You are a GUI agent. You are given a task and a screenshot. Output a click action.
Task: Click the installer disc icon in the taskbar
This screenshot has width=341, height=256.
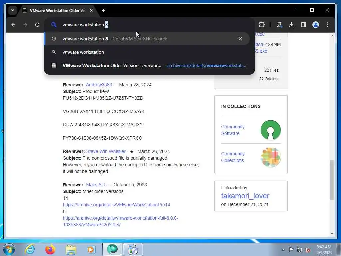point(133,249)
